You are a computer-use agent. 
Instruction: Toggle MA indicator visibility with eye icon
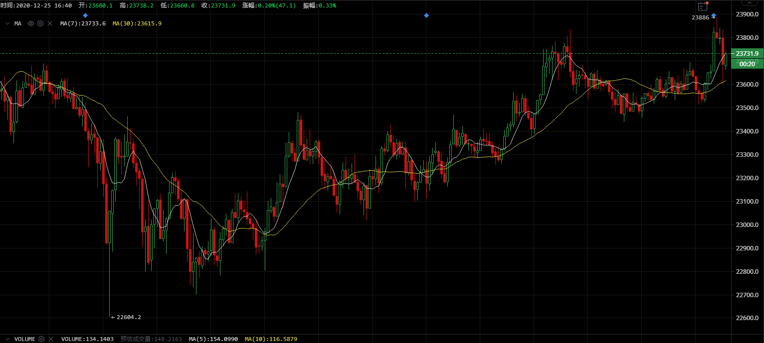[x=31, y=23]
